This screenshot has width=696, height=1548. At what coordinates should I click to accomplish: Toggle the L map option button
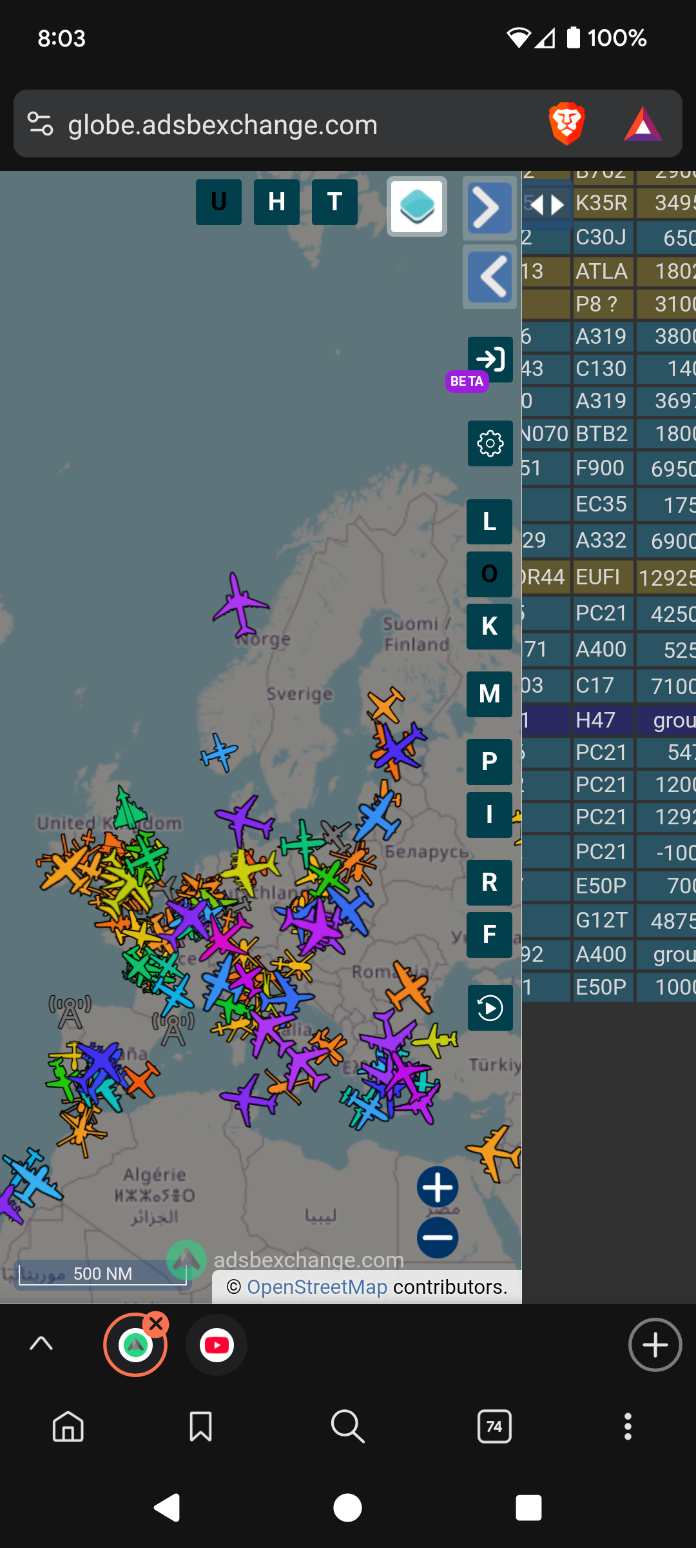(x=490, y=522)
